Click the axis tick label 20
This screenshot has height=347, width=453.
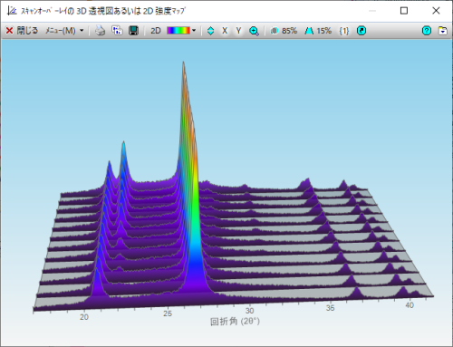[84, 317]
